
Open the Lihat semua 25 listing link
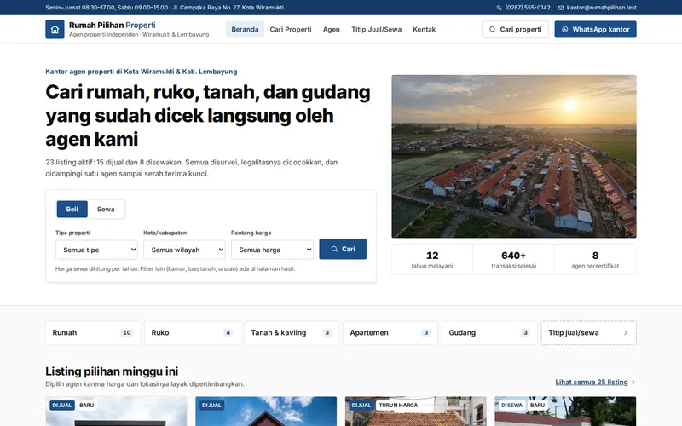592,382
